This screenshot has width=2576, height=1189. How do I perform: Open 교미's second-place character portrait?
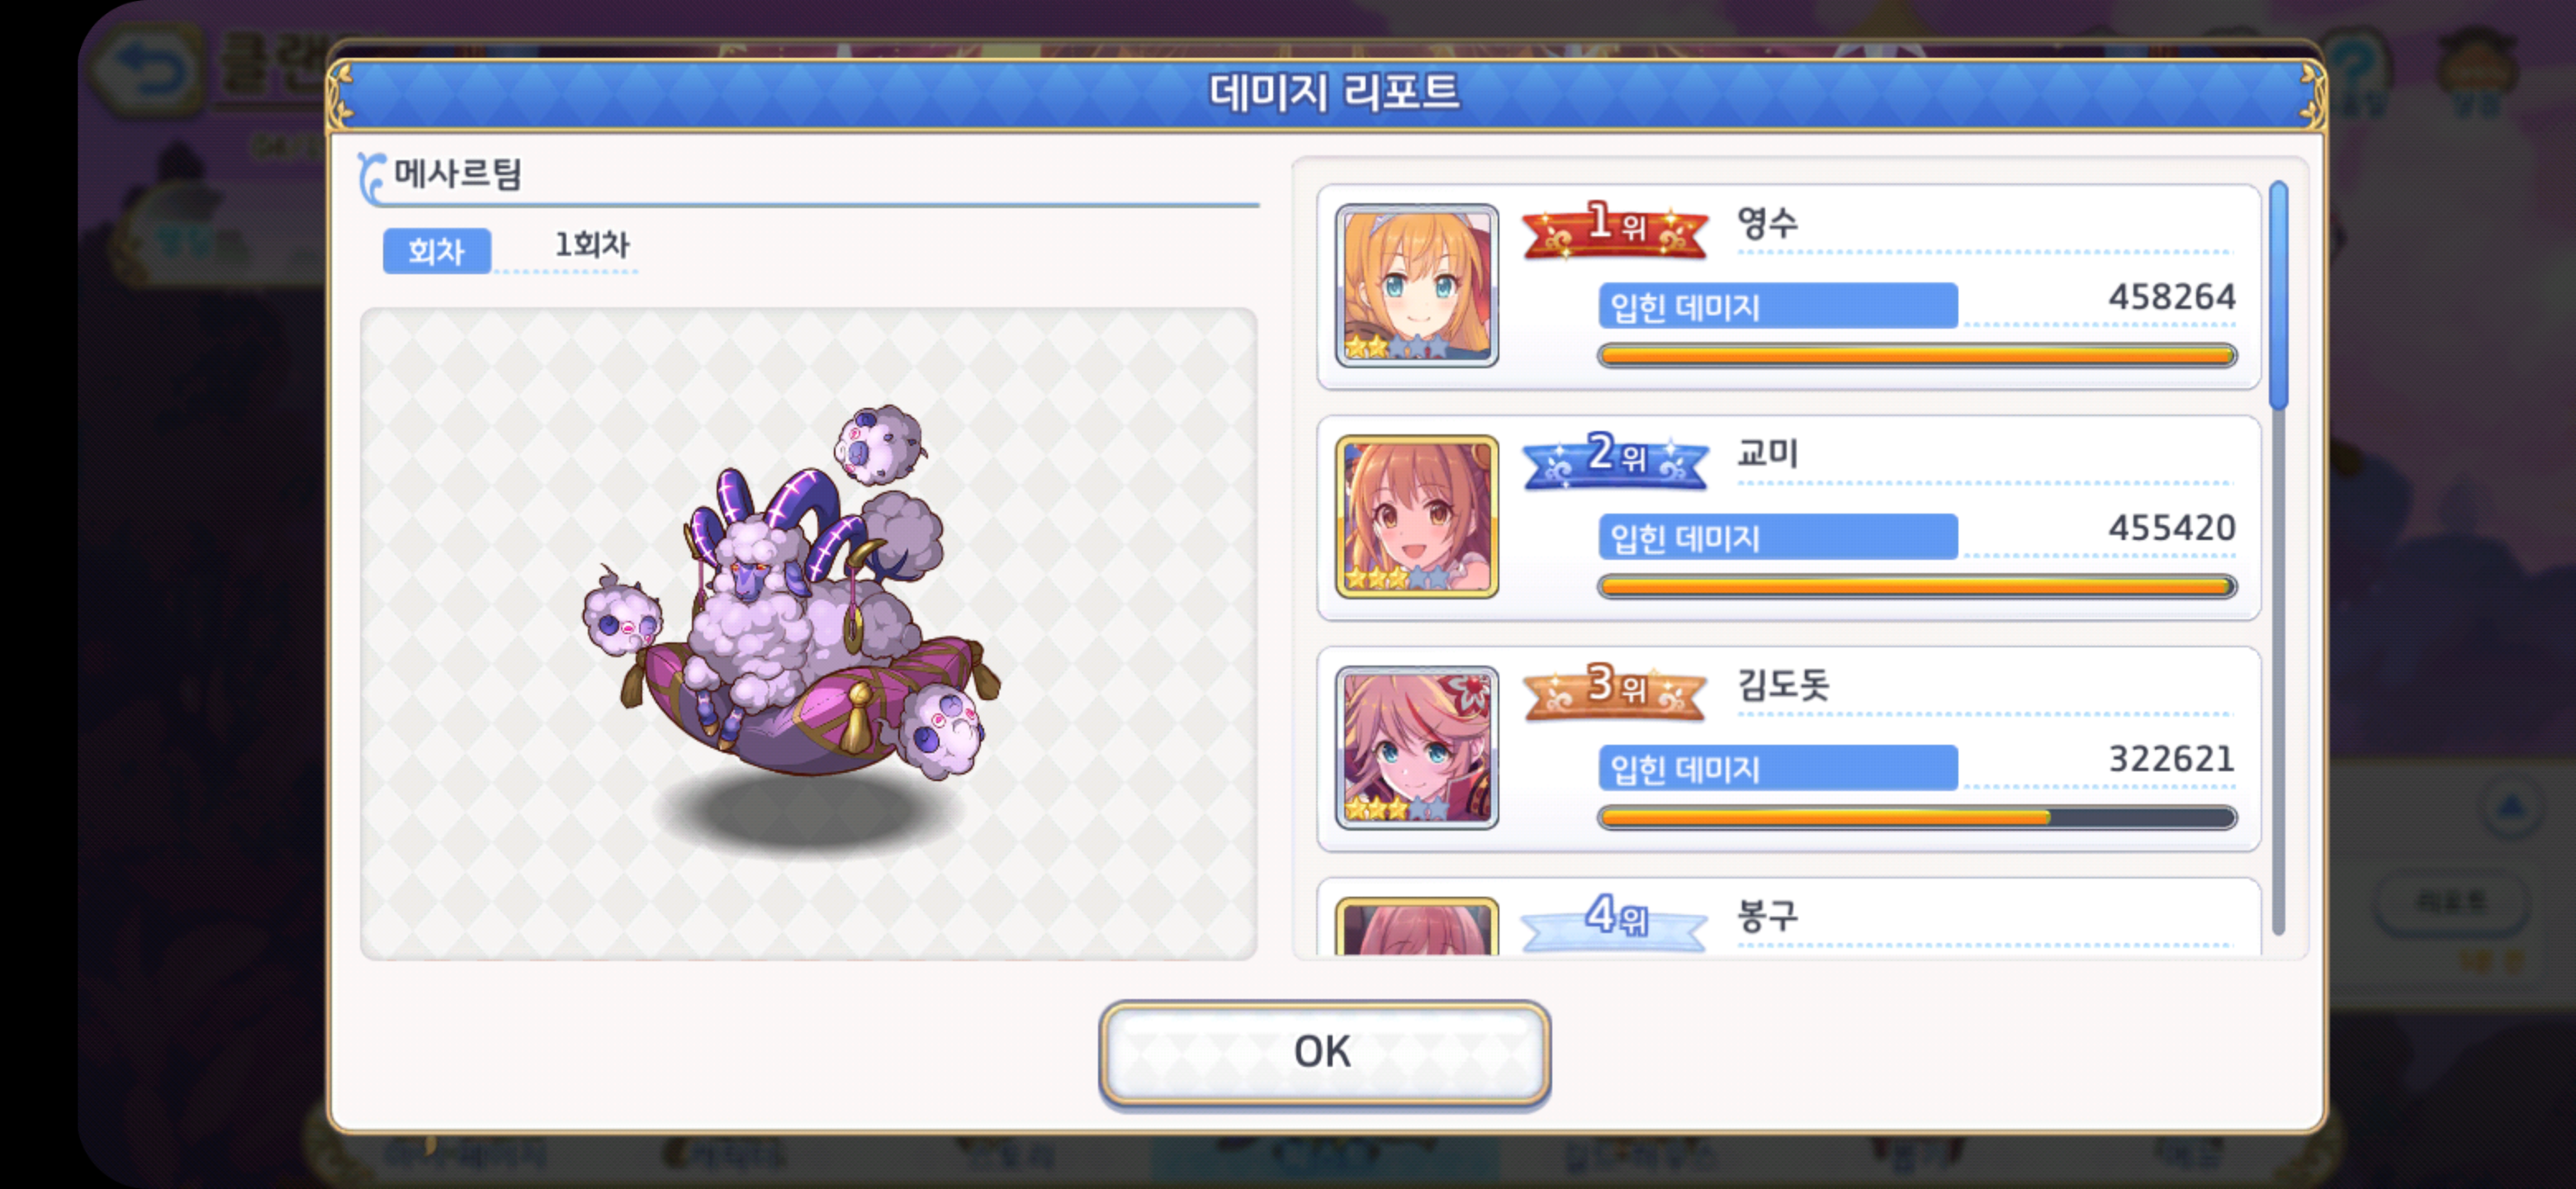point(1417,517)
